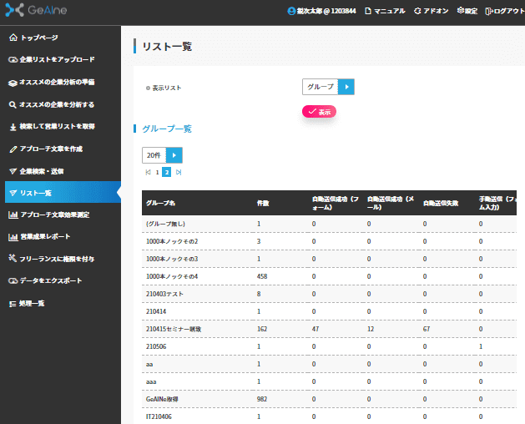Click the list icon for 処理一覧

pyautogui.click(x=13, y=304)
